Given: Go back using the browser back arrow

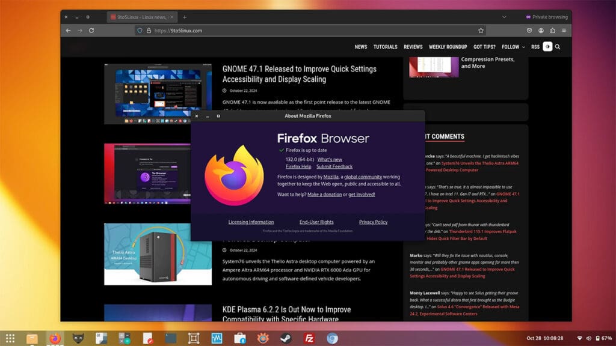Looking at the screenshot, I should (69, 30).
